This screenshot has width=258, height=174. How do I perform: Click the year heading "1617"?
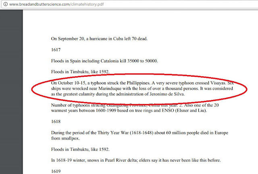56,50
